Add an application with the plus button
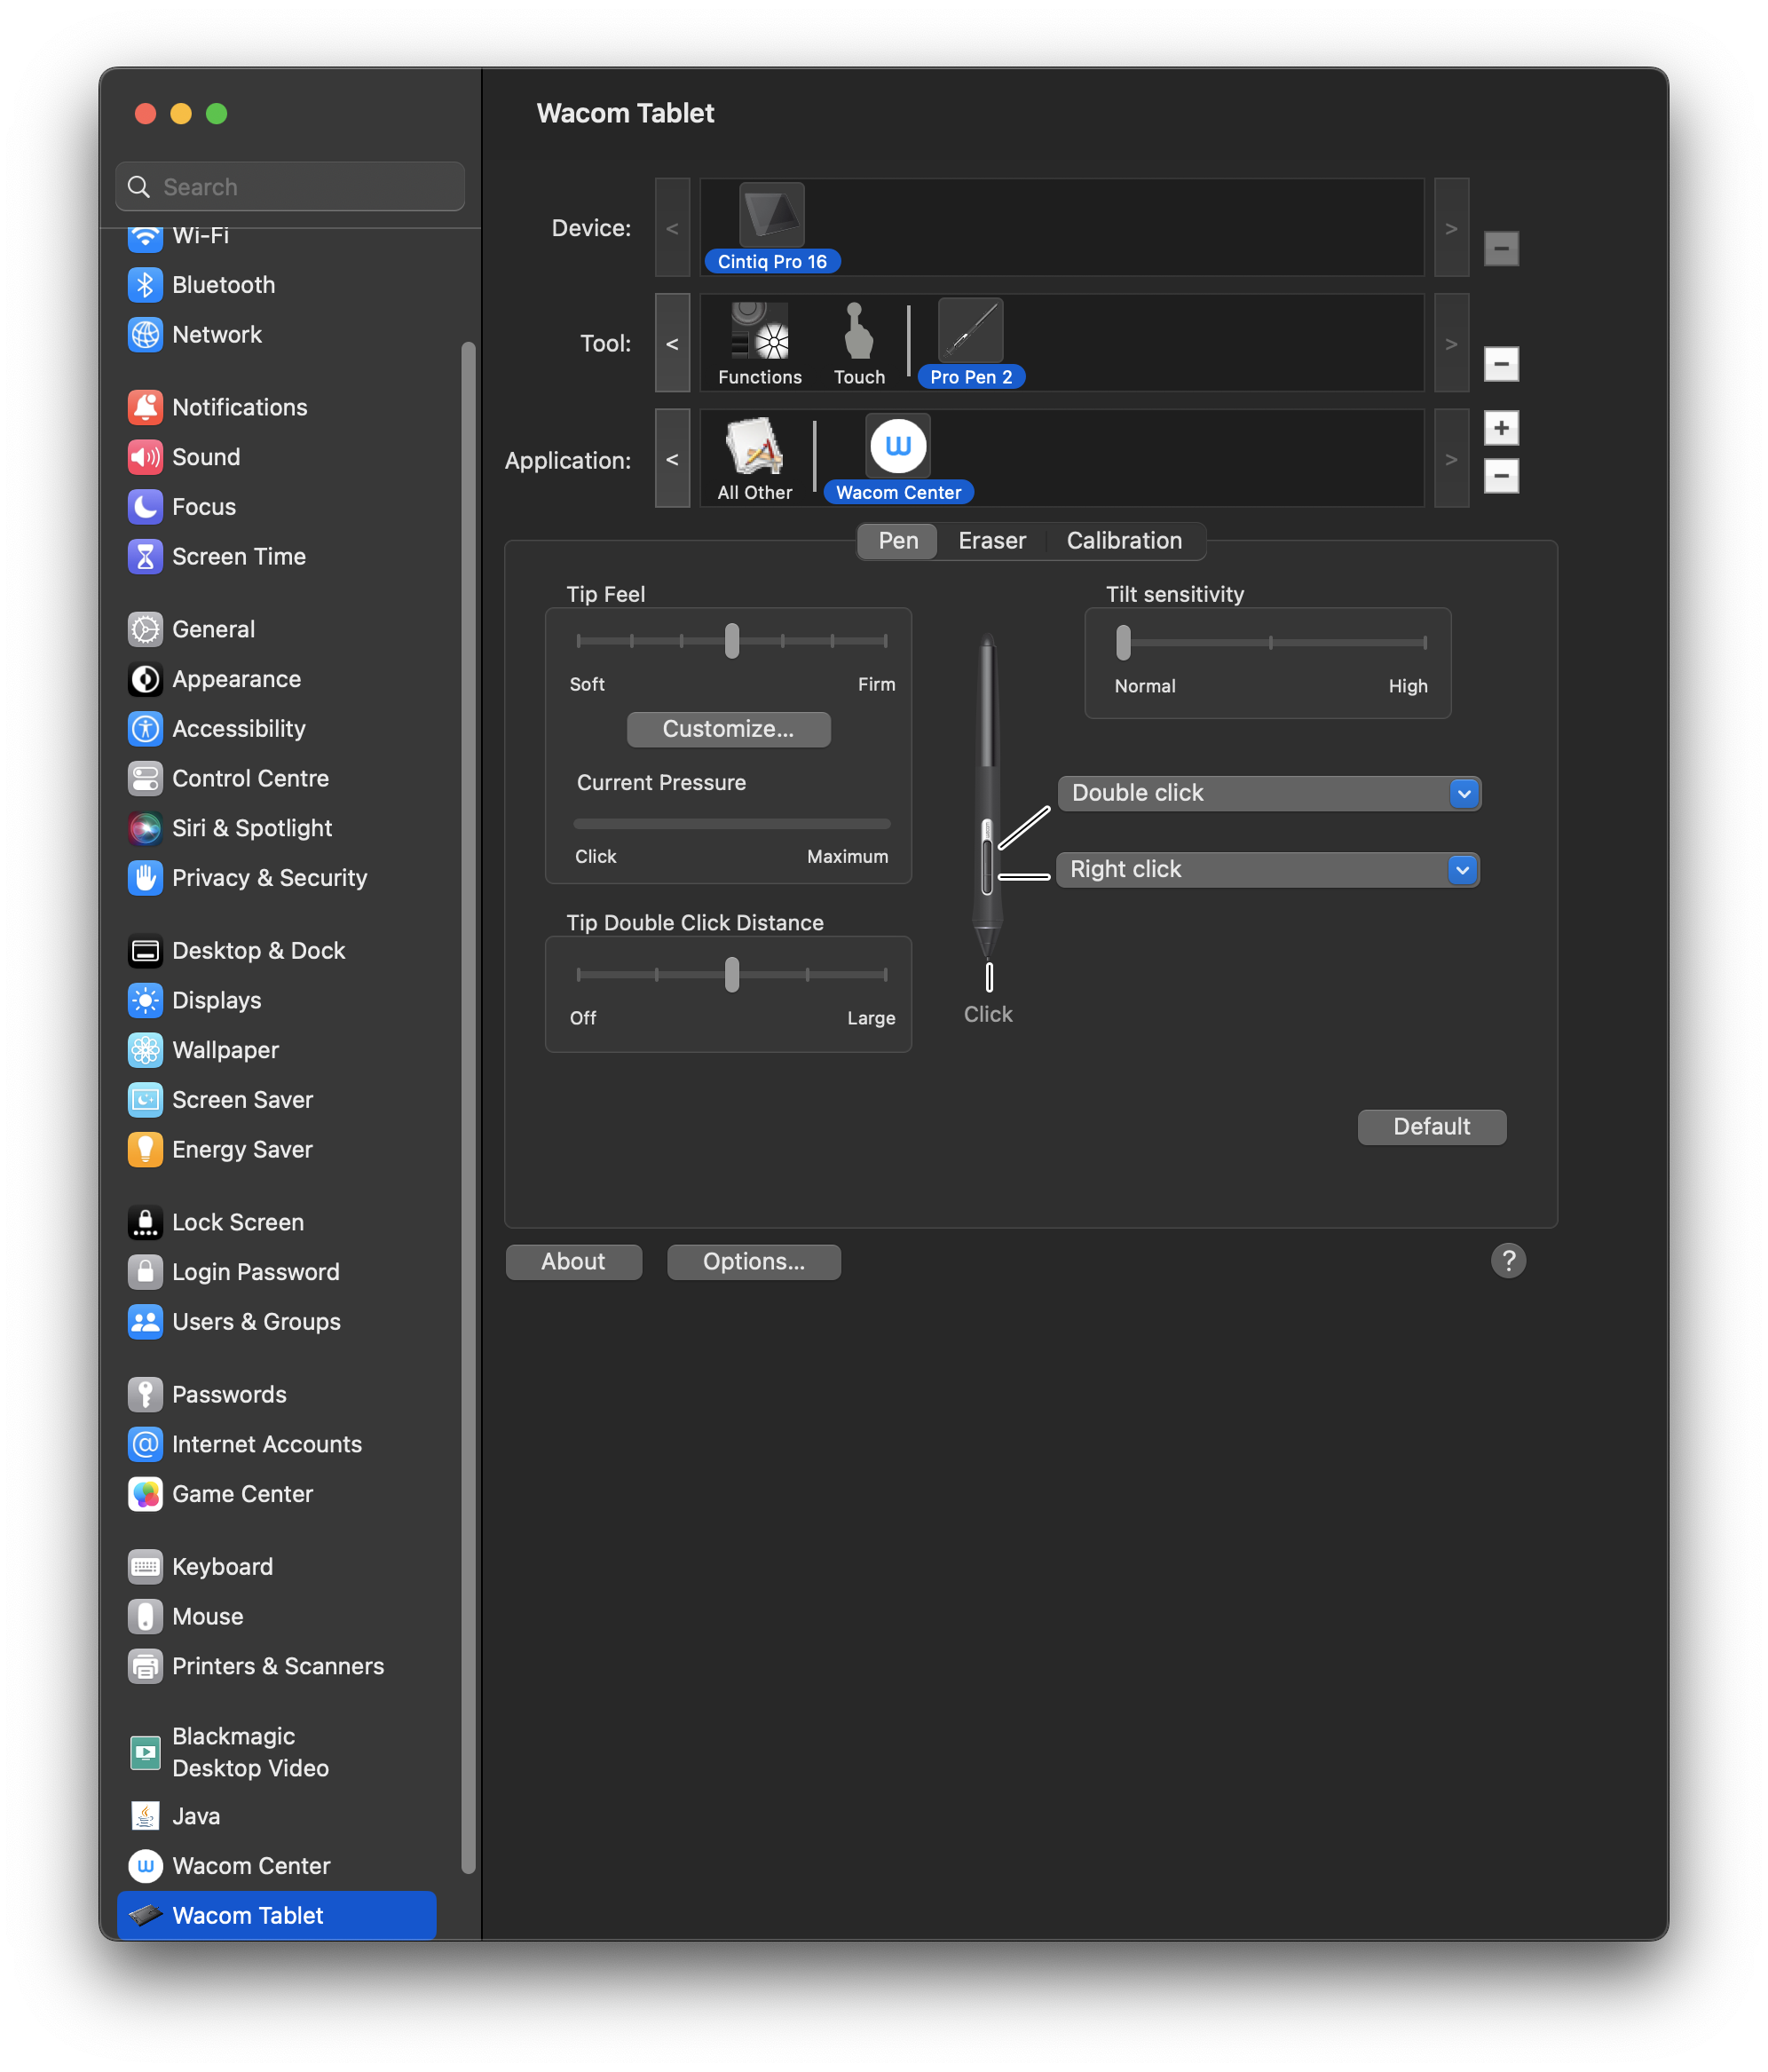The image size is (1768, 2072). click(1500, 428)
